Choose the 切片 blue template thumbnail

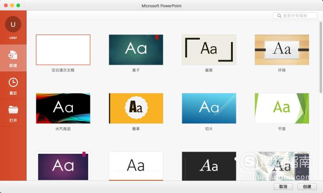tap(209, 109)
